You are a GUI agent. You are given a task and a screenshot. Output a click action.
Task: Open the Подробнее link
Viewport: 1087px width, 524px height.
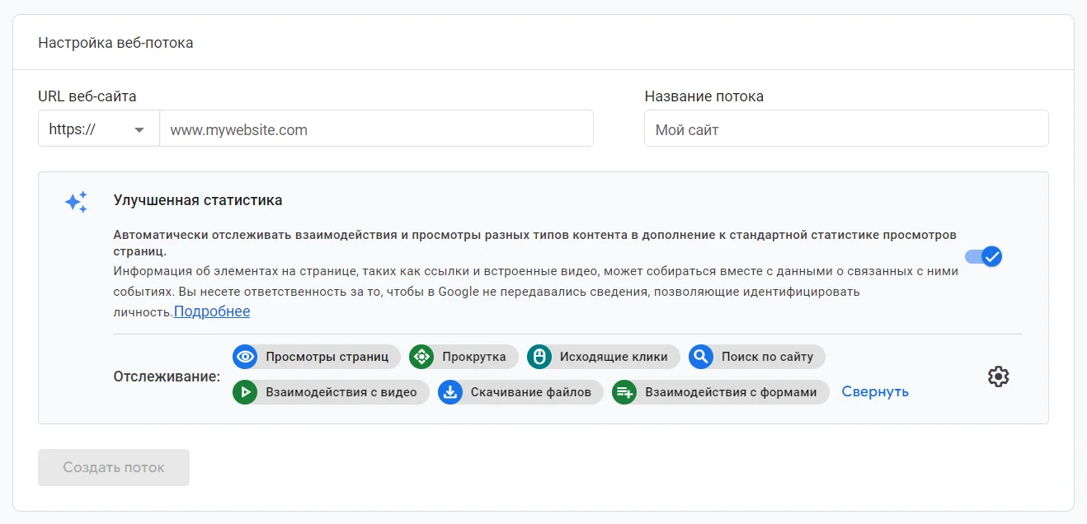point(212,311)
